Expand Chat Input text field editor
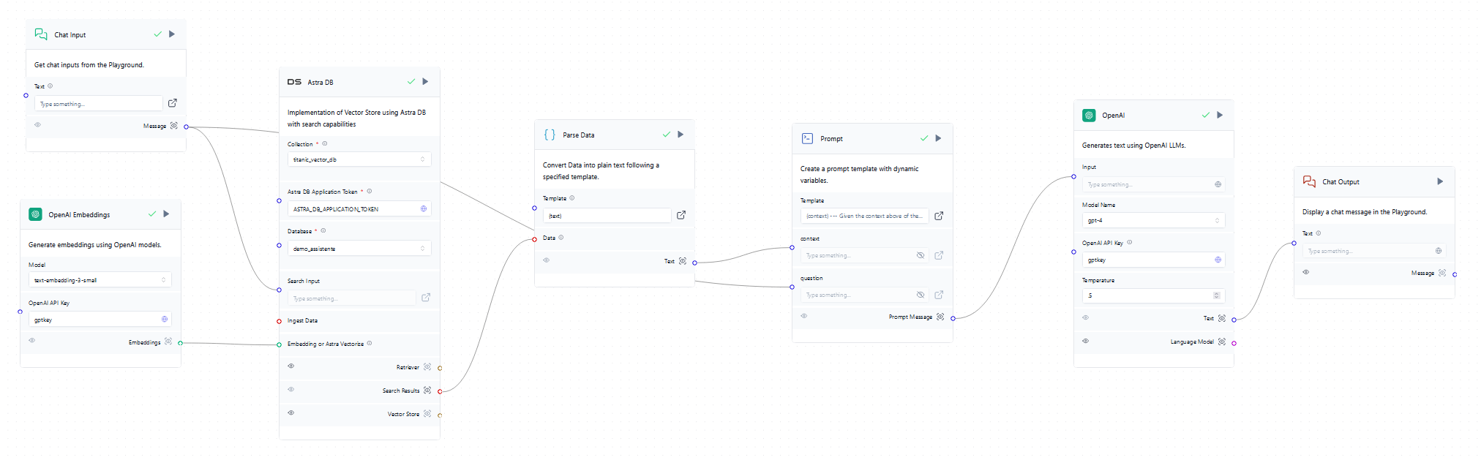Screen dimensions: 1481x460 click(173, 103)
